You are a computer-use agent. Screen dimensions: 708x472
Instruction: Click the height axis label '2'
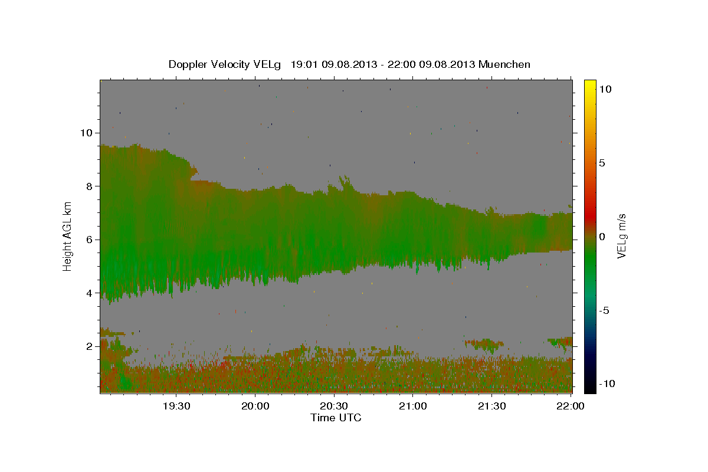coord(88,346)
